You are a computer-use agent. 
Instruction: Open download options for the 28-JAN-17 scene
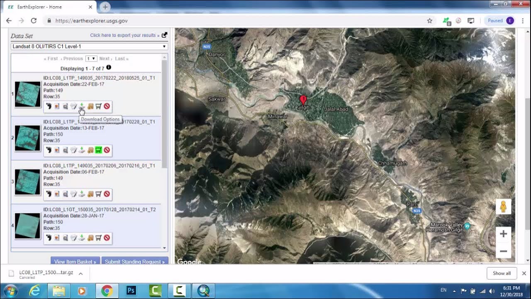(x=82, y=238)
